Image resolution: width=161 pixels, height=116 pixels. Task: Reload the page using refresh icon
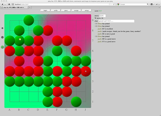(113, 4)
